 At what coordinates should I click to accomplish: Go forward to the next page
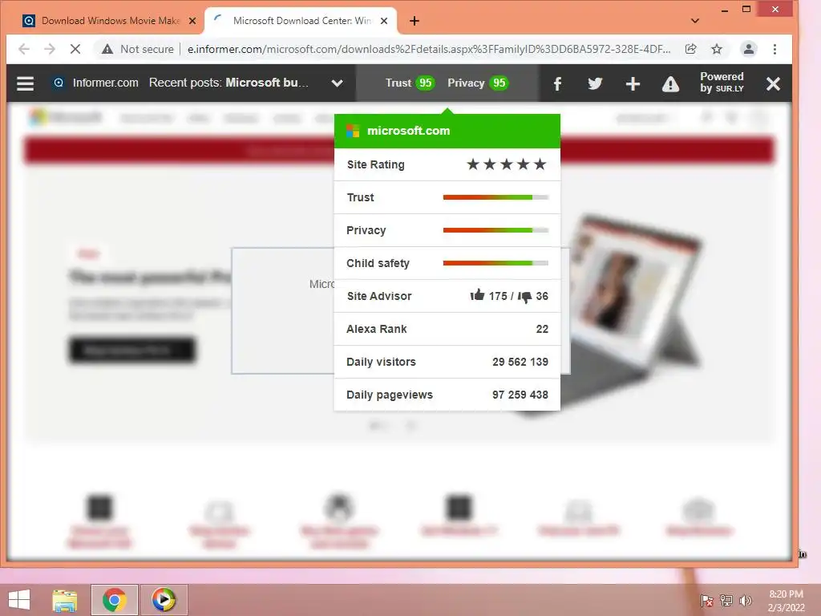pos(50,49)
